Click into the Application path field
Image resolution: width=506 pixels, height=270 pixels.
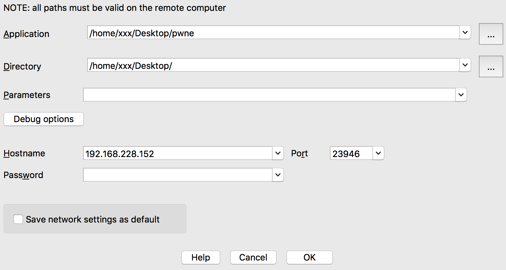pos(273,33)
